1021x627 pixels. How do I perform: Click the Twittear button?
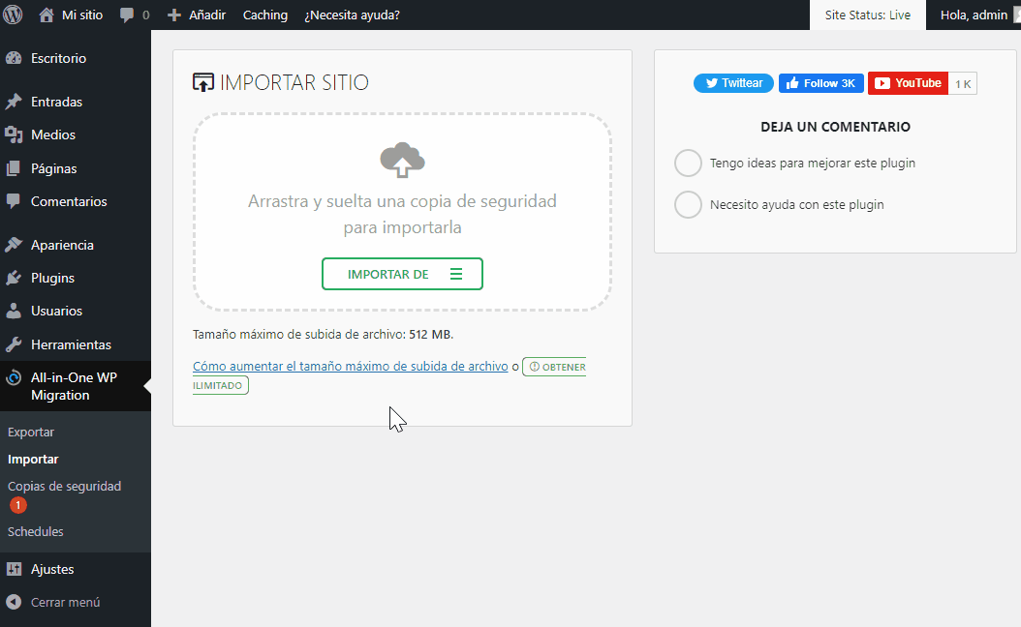coord(733,83)
